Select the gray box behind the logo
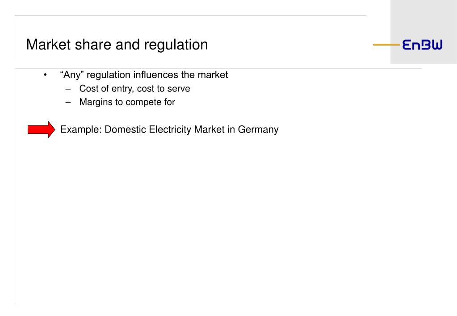Screen dimensions: 457x316 [423, 32]
